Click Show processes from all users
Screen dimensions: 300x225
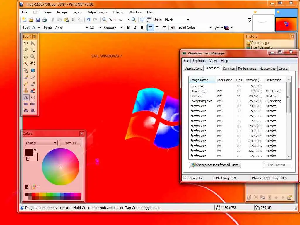pos(215,165)
